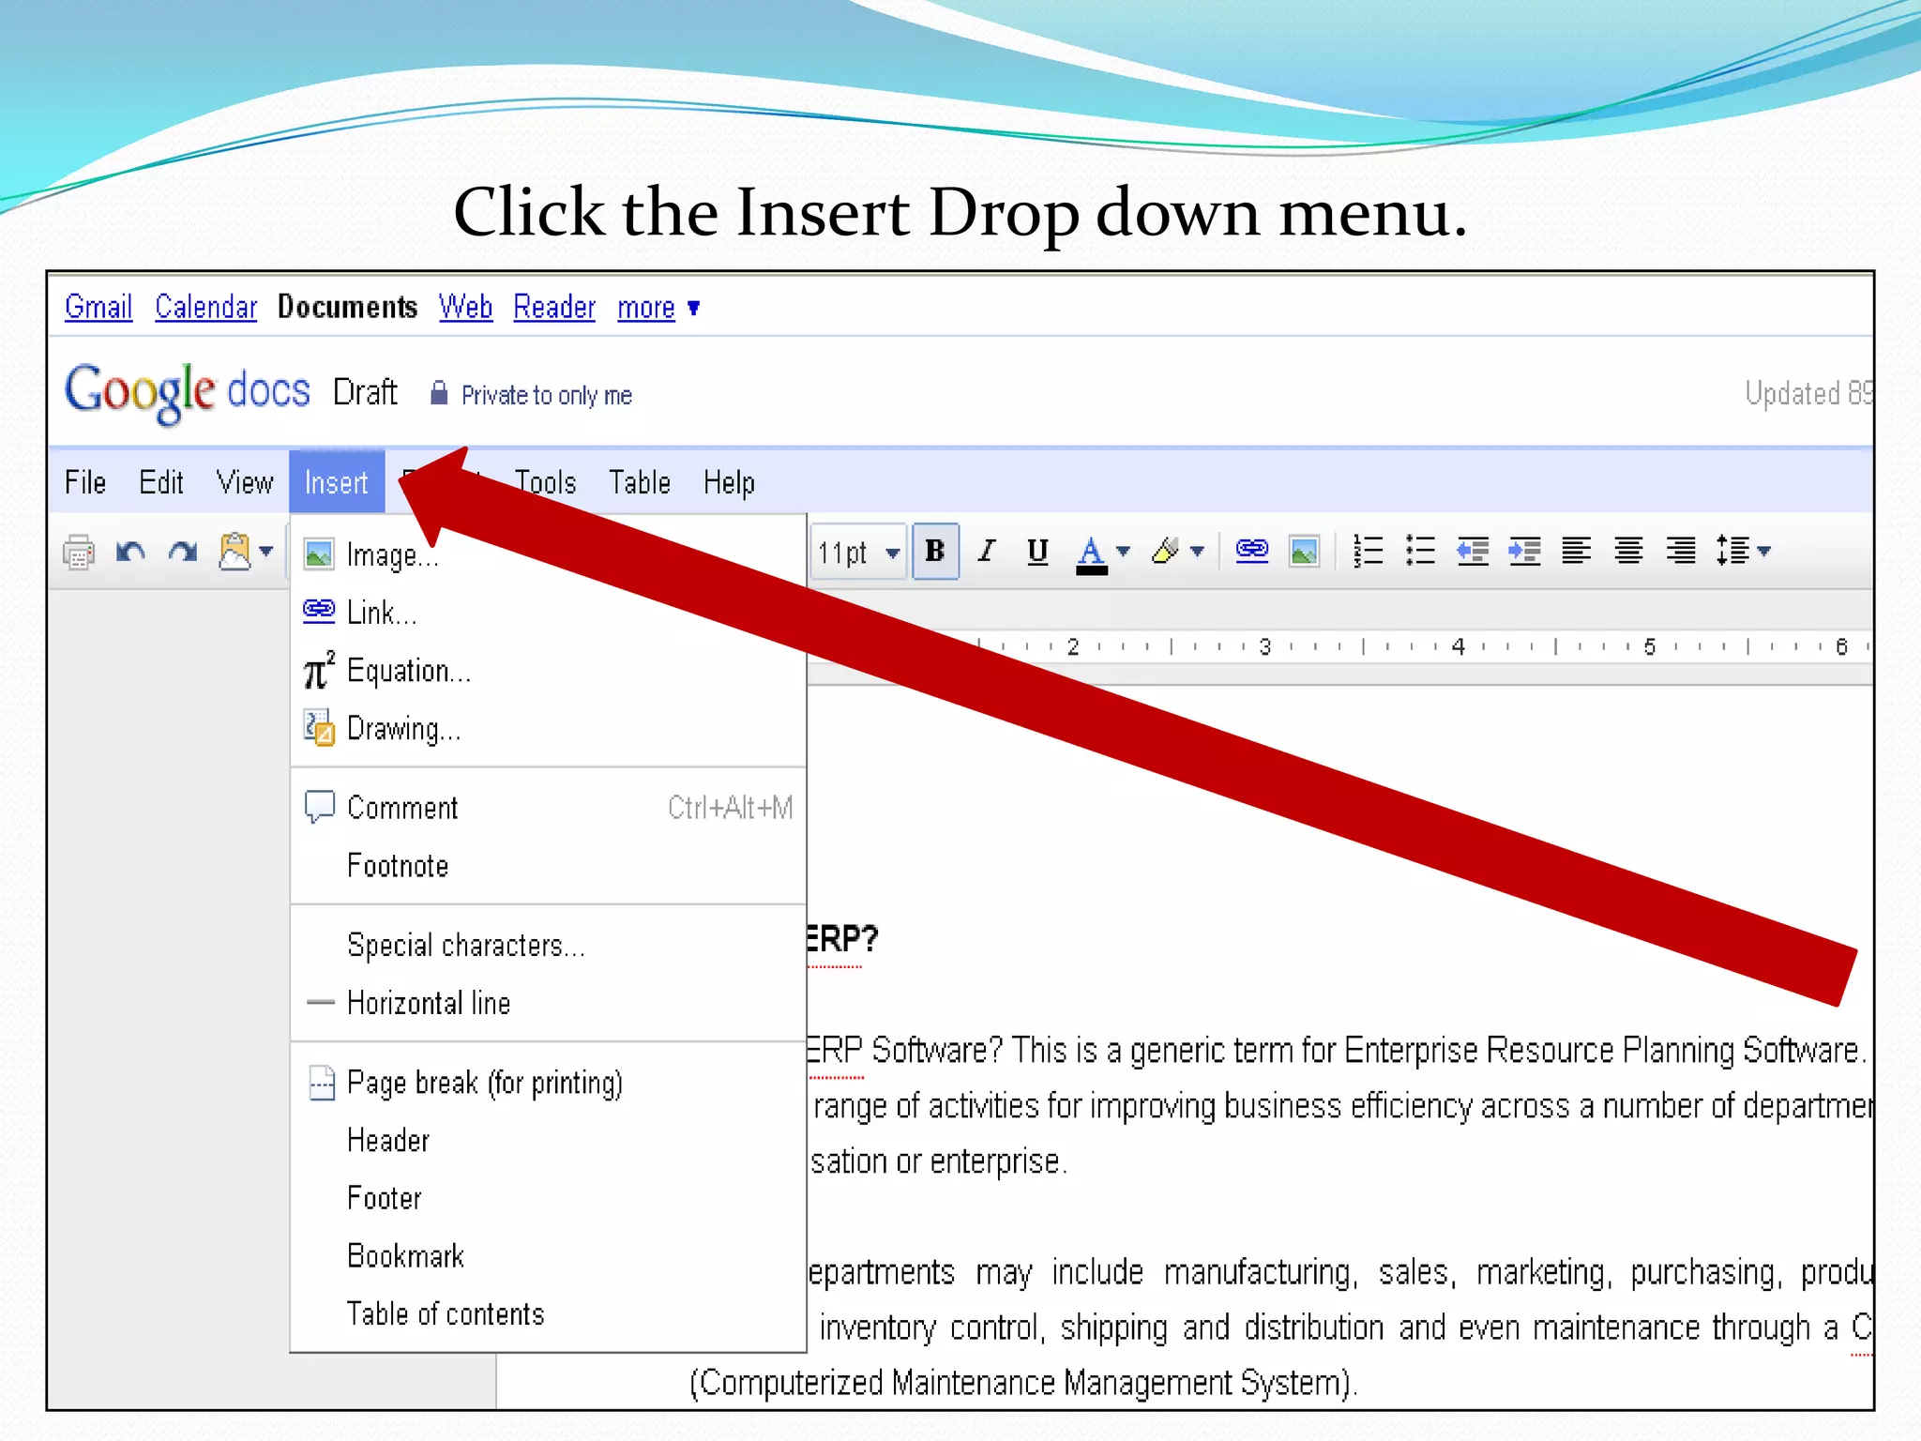
Task: Select Bookmark in Insert menu
Action: (x=549, y=1256)
